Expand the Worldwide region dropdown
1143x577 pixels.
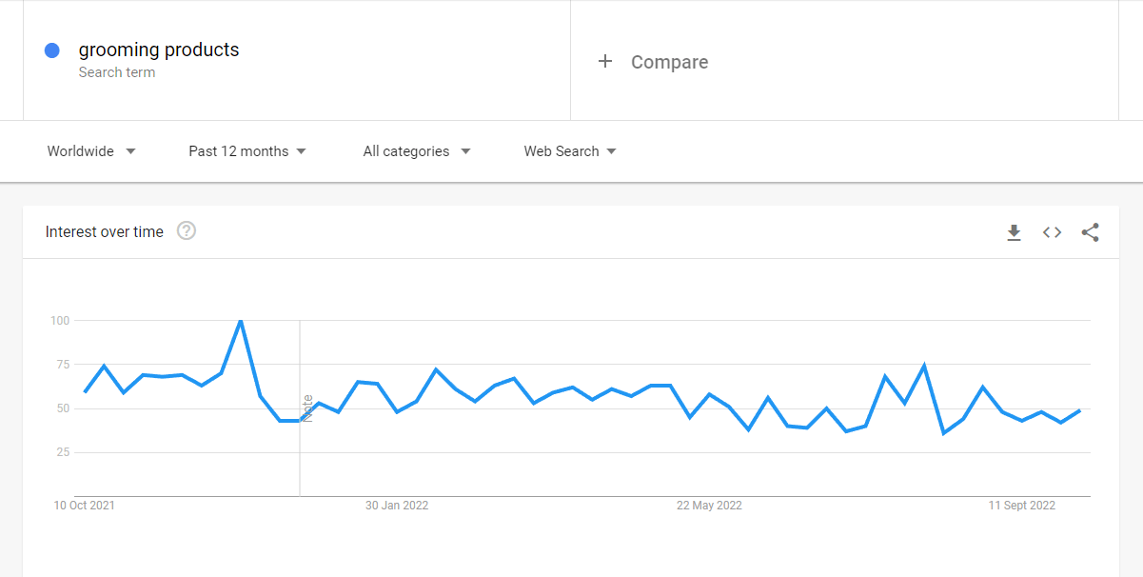click(91, 151)
